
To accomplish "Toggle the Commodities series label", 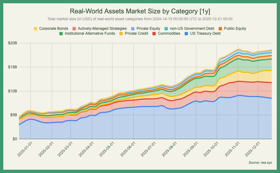I will 169,34.
